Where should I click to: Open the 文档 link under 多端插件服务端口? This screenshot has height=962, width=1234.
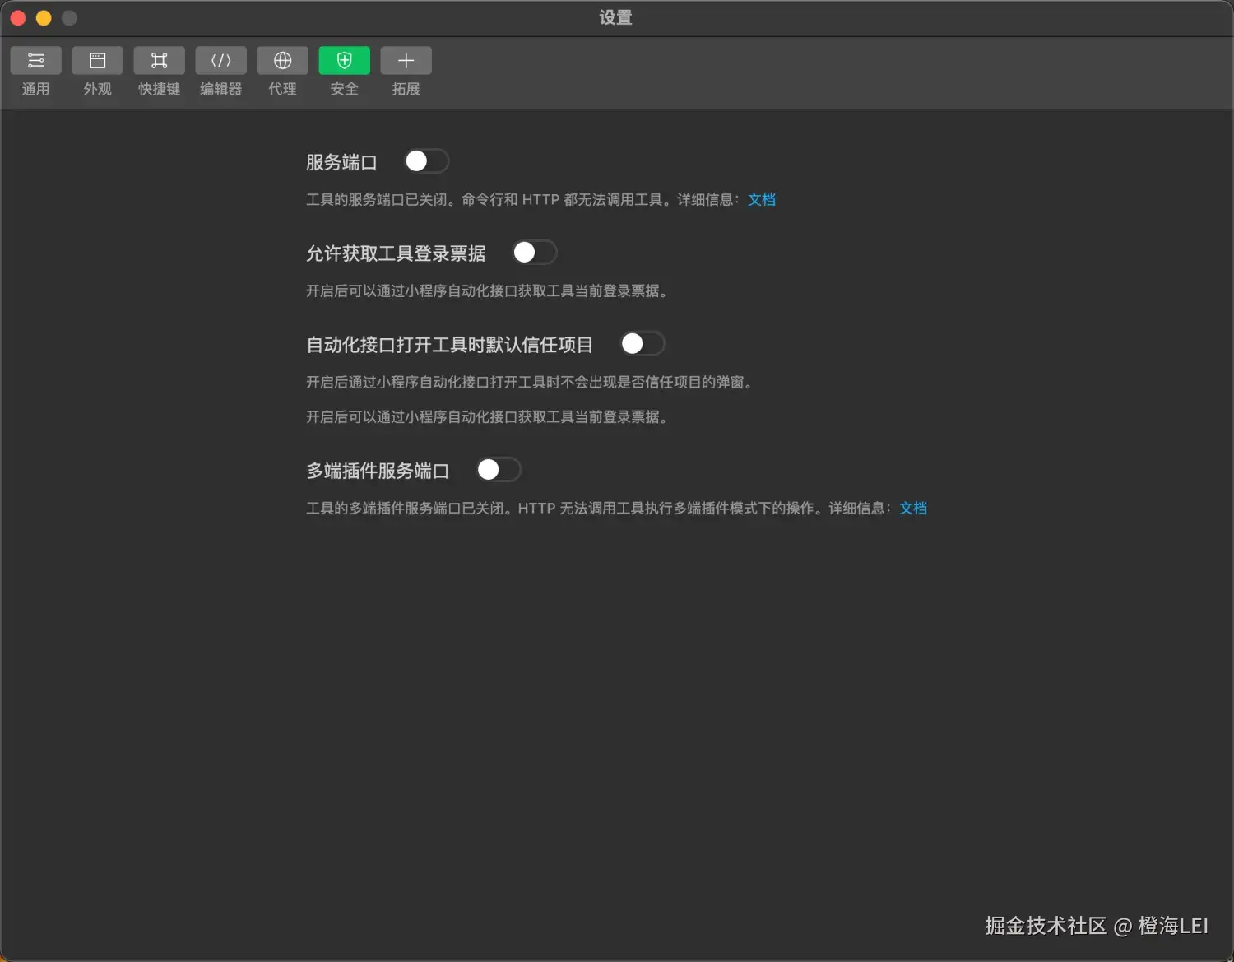pos(913,509)
